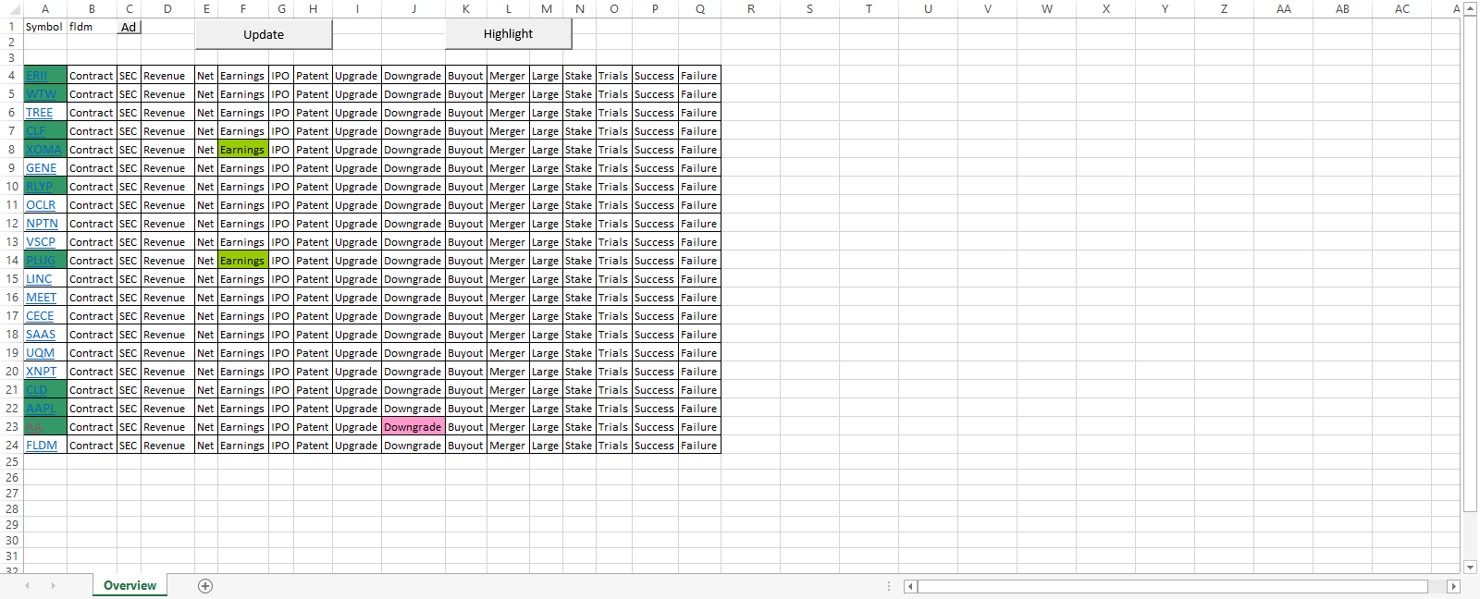Screen dimensions: 1480x599
Task: Select IPO cell in CECE row
Action: [x=280, y=316]
